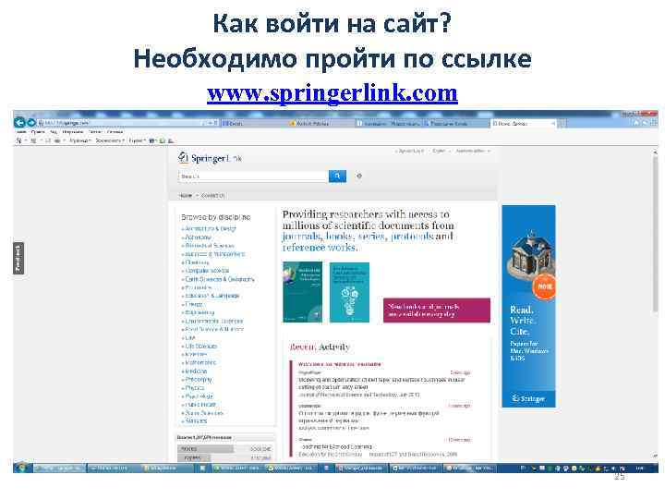Open the light blue lightbulb book cover
665x499 pixels.
point(349,292)
